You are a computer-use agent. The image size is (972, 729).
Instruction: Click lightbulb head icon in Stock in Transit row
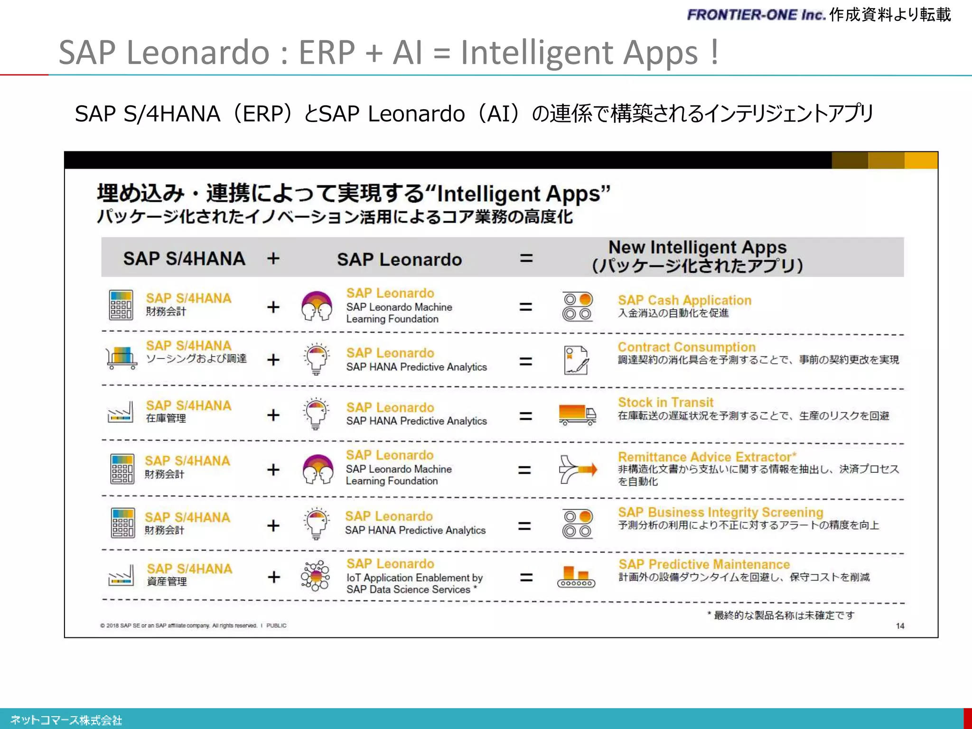coord(317,414)
